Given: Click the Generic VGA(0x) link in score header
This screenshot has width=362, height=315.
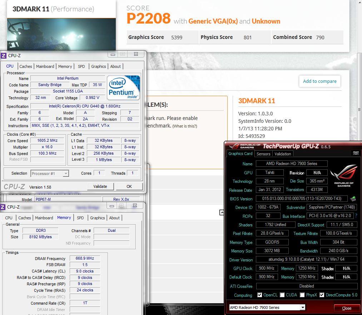Looking at the screenshot, I should 213,21.
